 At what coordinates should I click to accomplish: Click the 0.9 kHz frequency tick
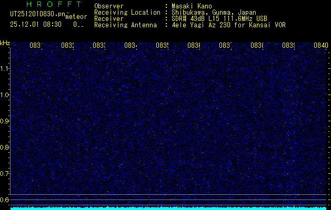5,121
